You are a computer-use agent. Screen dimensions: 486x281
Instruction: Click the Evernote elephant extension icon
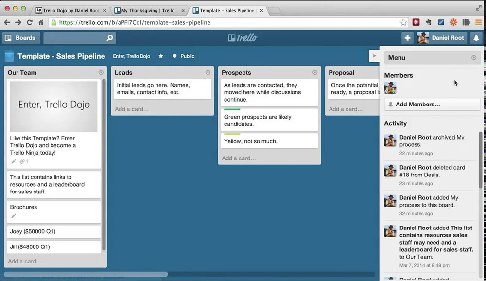tap(429, 22)
